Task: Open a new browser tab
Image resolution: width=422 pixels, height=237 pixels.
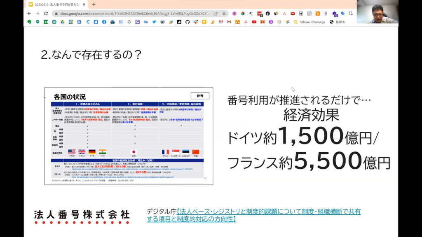Action: click(94, 5)
